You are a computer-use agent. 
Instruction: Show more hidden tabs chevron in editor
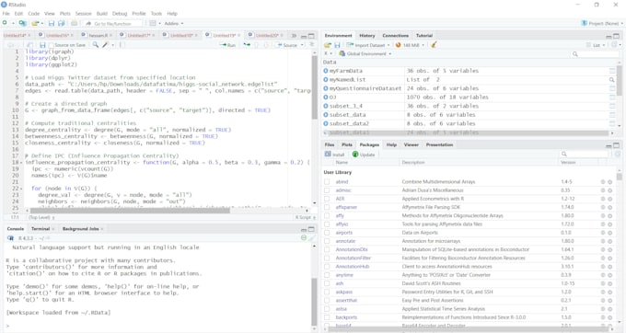coord(294,36)
